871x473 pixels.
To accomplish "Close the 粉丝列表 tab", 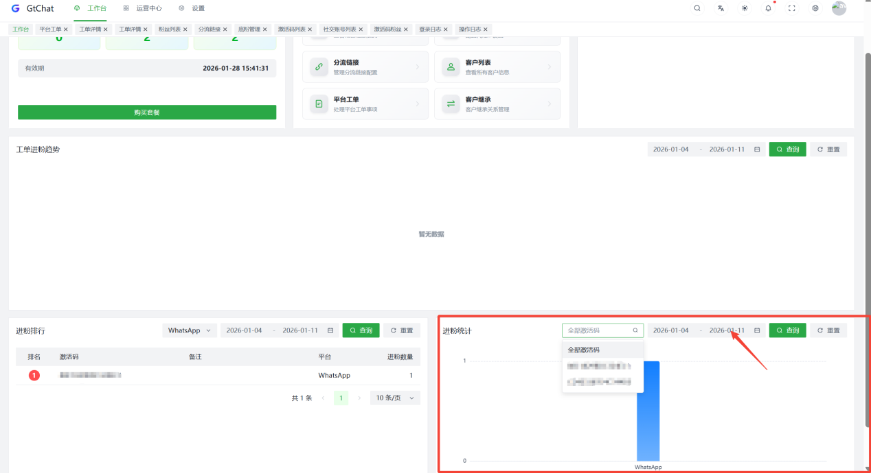I will [185, 29].
